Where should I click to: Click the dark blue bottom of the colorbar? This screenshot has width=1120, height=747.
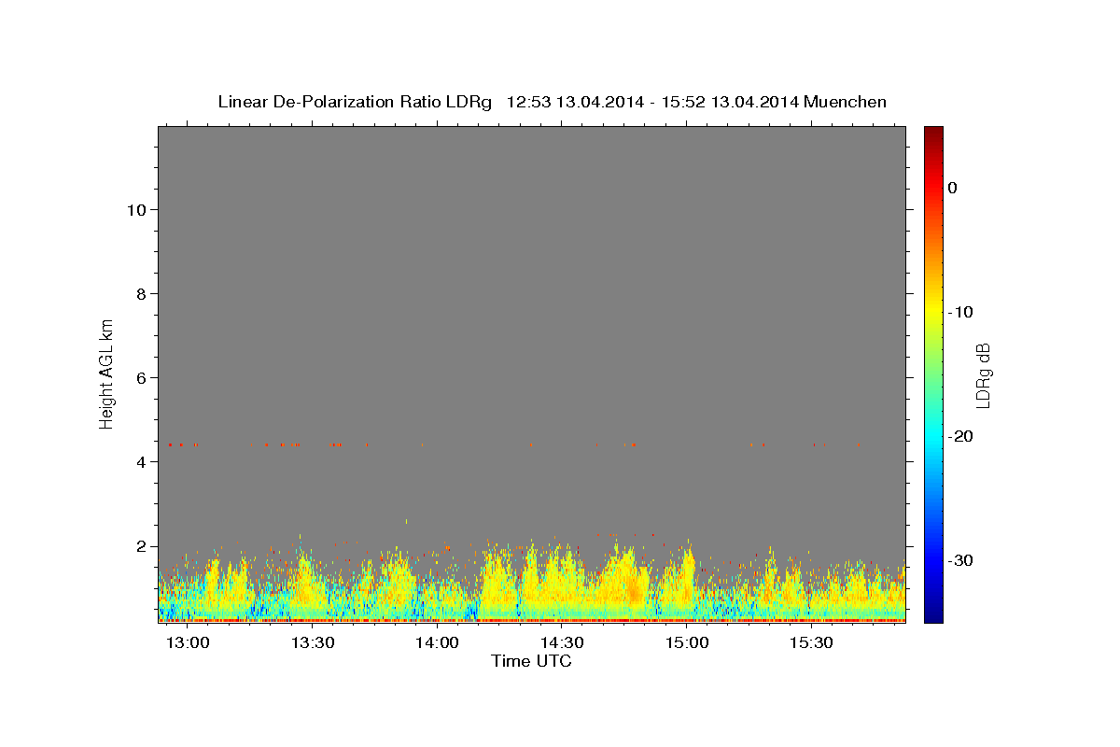coord(933,614)
